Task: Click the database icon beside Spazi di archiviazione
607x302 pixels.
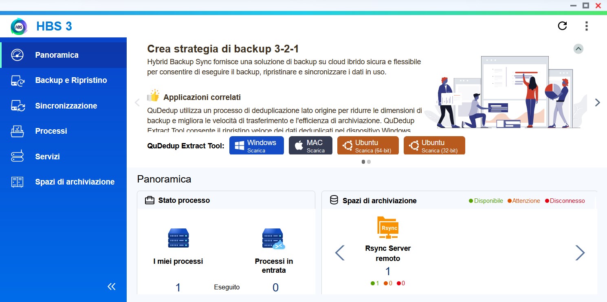Action: click(334, 200)
